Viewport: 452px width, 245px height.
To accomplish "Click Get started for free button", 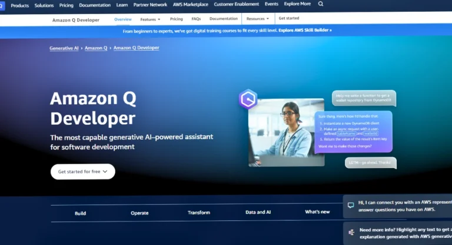I will coord(83,172).
